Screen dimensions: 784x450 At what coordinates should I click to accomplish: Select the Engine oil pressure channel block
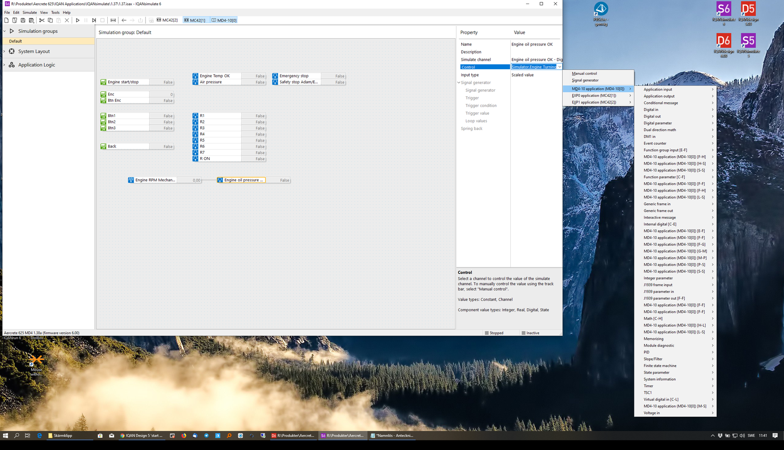(241, 180)
